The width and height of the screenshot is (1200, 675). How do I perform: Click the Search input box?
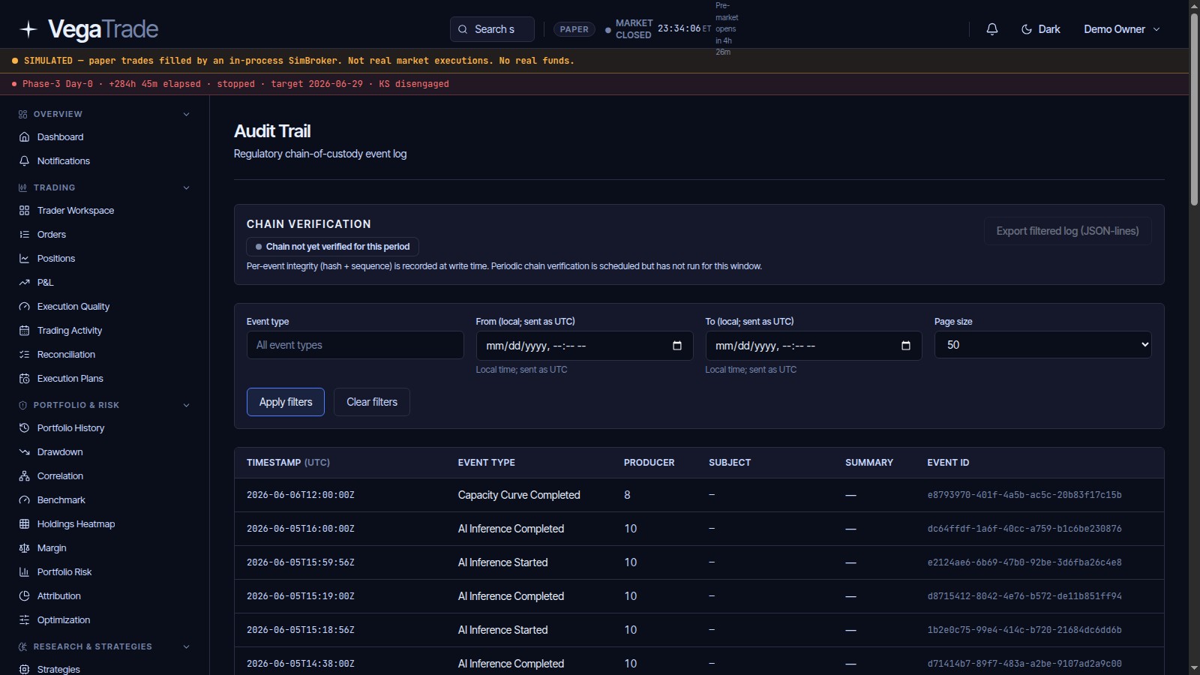coord(492,29)
